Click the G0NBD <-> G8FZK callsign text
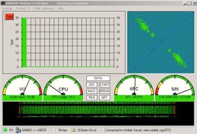The image size is (197, 134). (x=34, y=130)
